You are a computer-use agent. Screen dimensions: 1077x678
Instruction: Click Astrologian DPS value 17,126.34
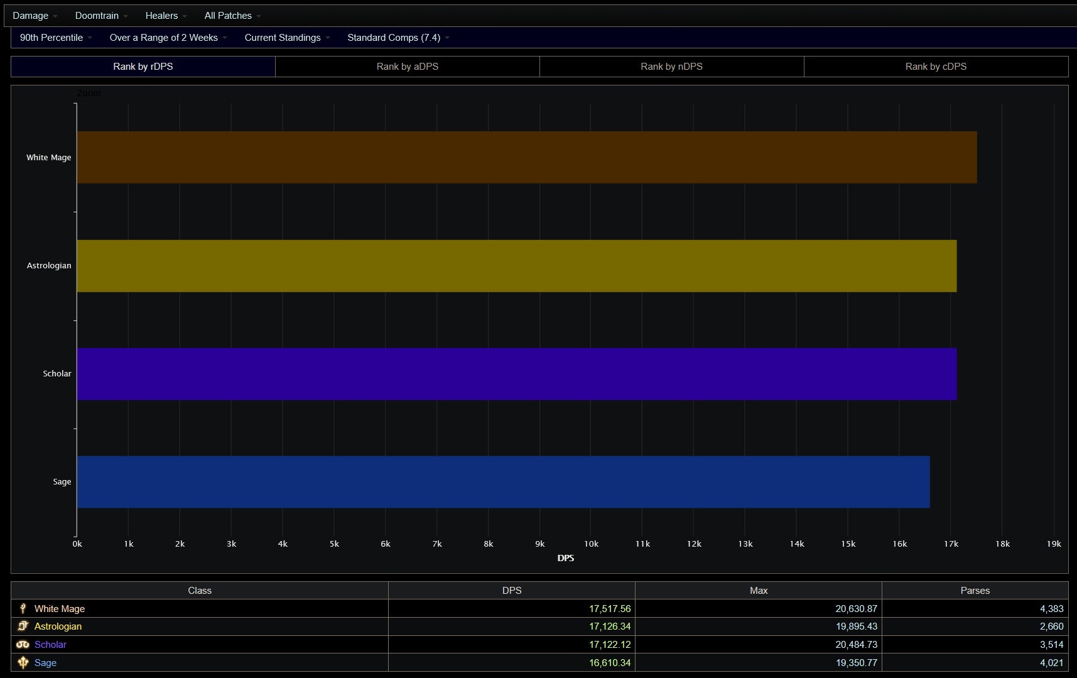tap(610, 626)
